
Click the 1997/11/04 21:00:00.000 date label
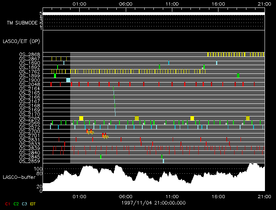[x=153, y=202]
